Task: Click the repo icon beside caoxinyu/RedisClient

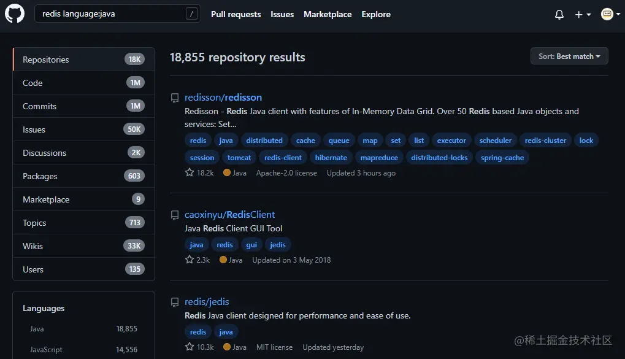Action: [x=175, y=215]
